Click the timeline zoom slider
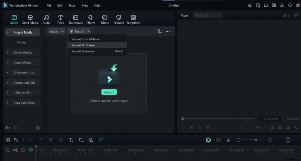 (x=256, y=140)
